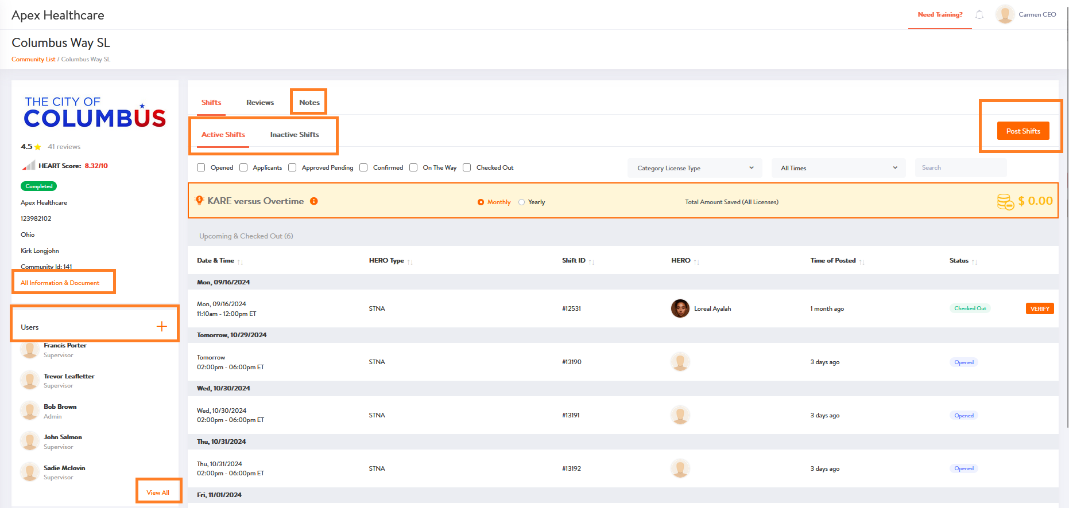Viewport: 1069px width, 508px height.
Task: Show KARE versus Overtime info icon
Action: (314, 201)
